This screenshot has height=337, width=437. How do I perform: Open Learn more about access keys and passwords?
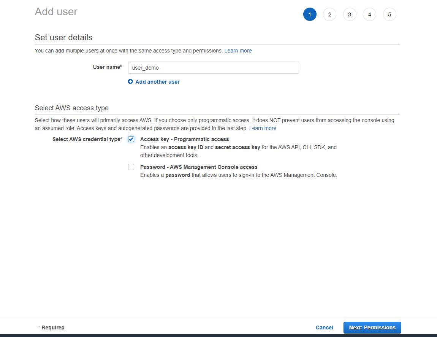click(263, 128)
